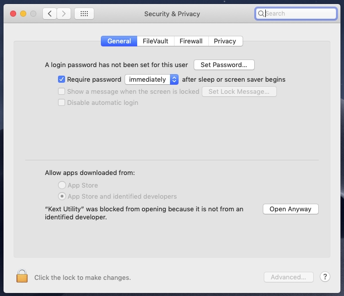Open help with the question mark button
344x296 pixels.
325,277
